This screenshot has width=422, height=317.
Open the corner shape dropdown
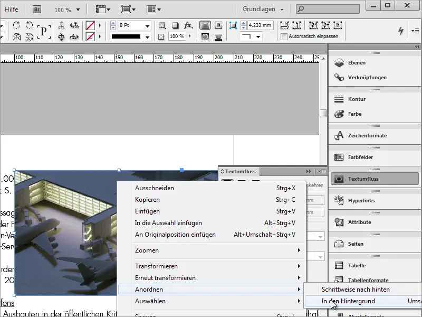tap(258, 36)
